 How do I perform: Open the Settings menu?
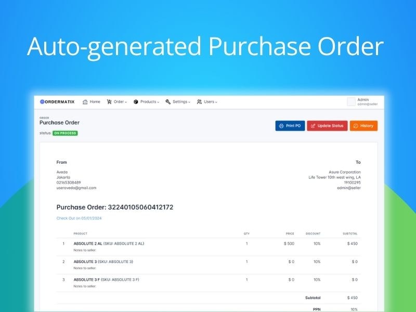(x=178, y=102)
